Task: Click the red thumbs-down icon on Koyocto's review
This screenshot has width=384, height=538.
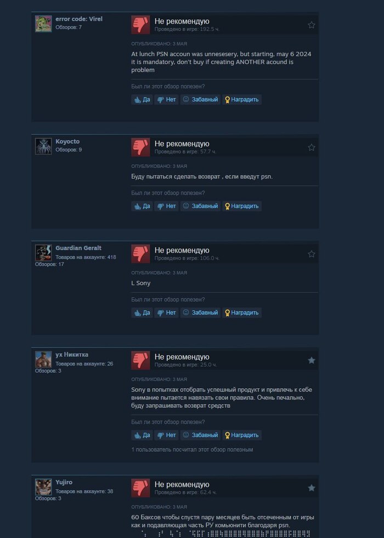Action: pyautogui.click(x=140, y=147)
